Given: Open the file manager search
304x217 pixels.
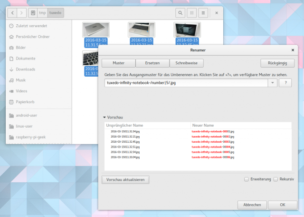Looking at the screenshot, I should pos(180,13).
